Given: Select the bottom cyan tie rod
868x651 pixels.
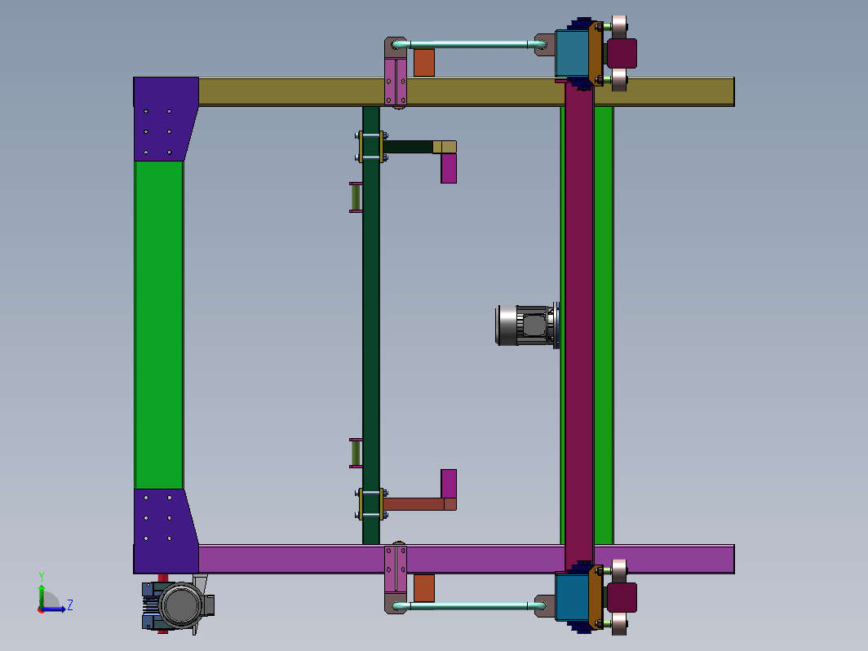Looking at the screenshot, I should (x=469, y=606).
